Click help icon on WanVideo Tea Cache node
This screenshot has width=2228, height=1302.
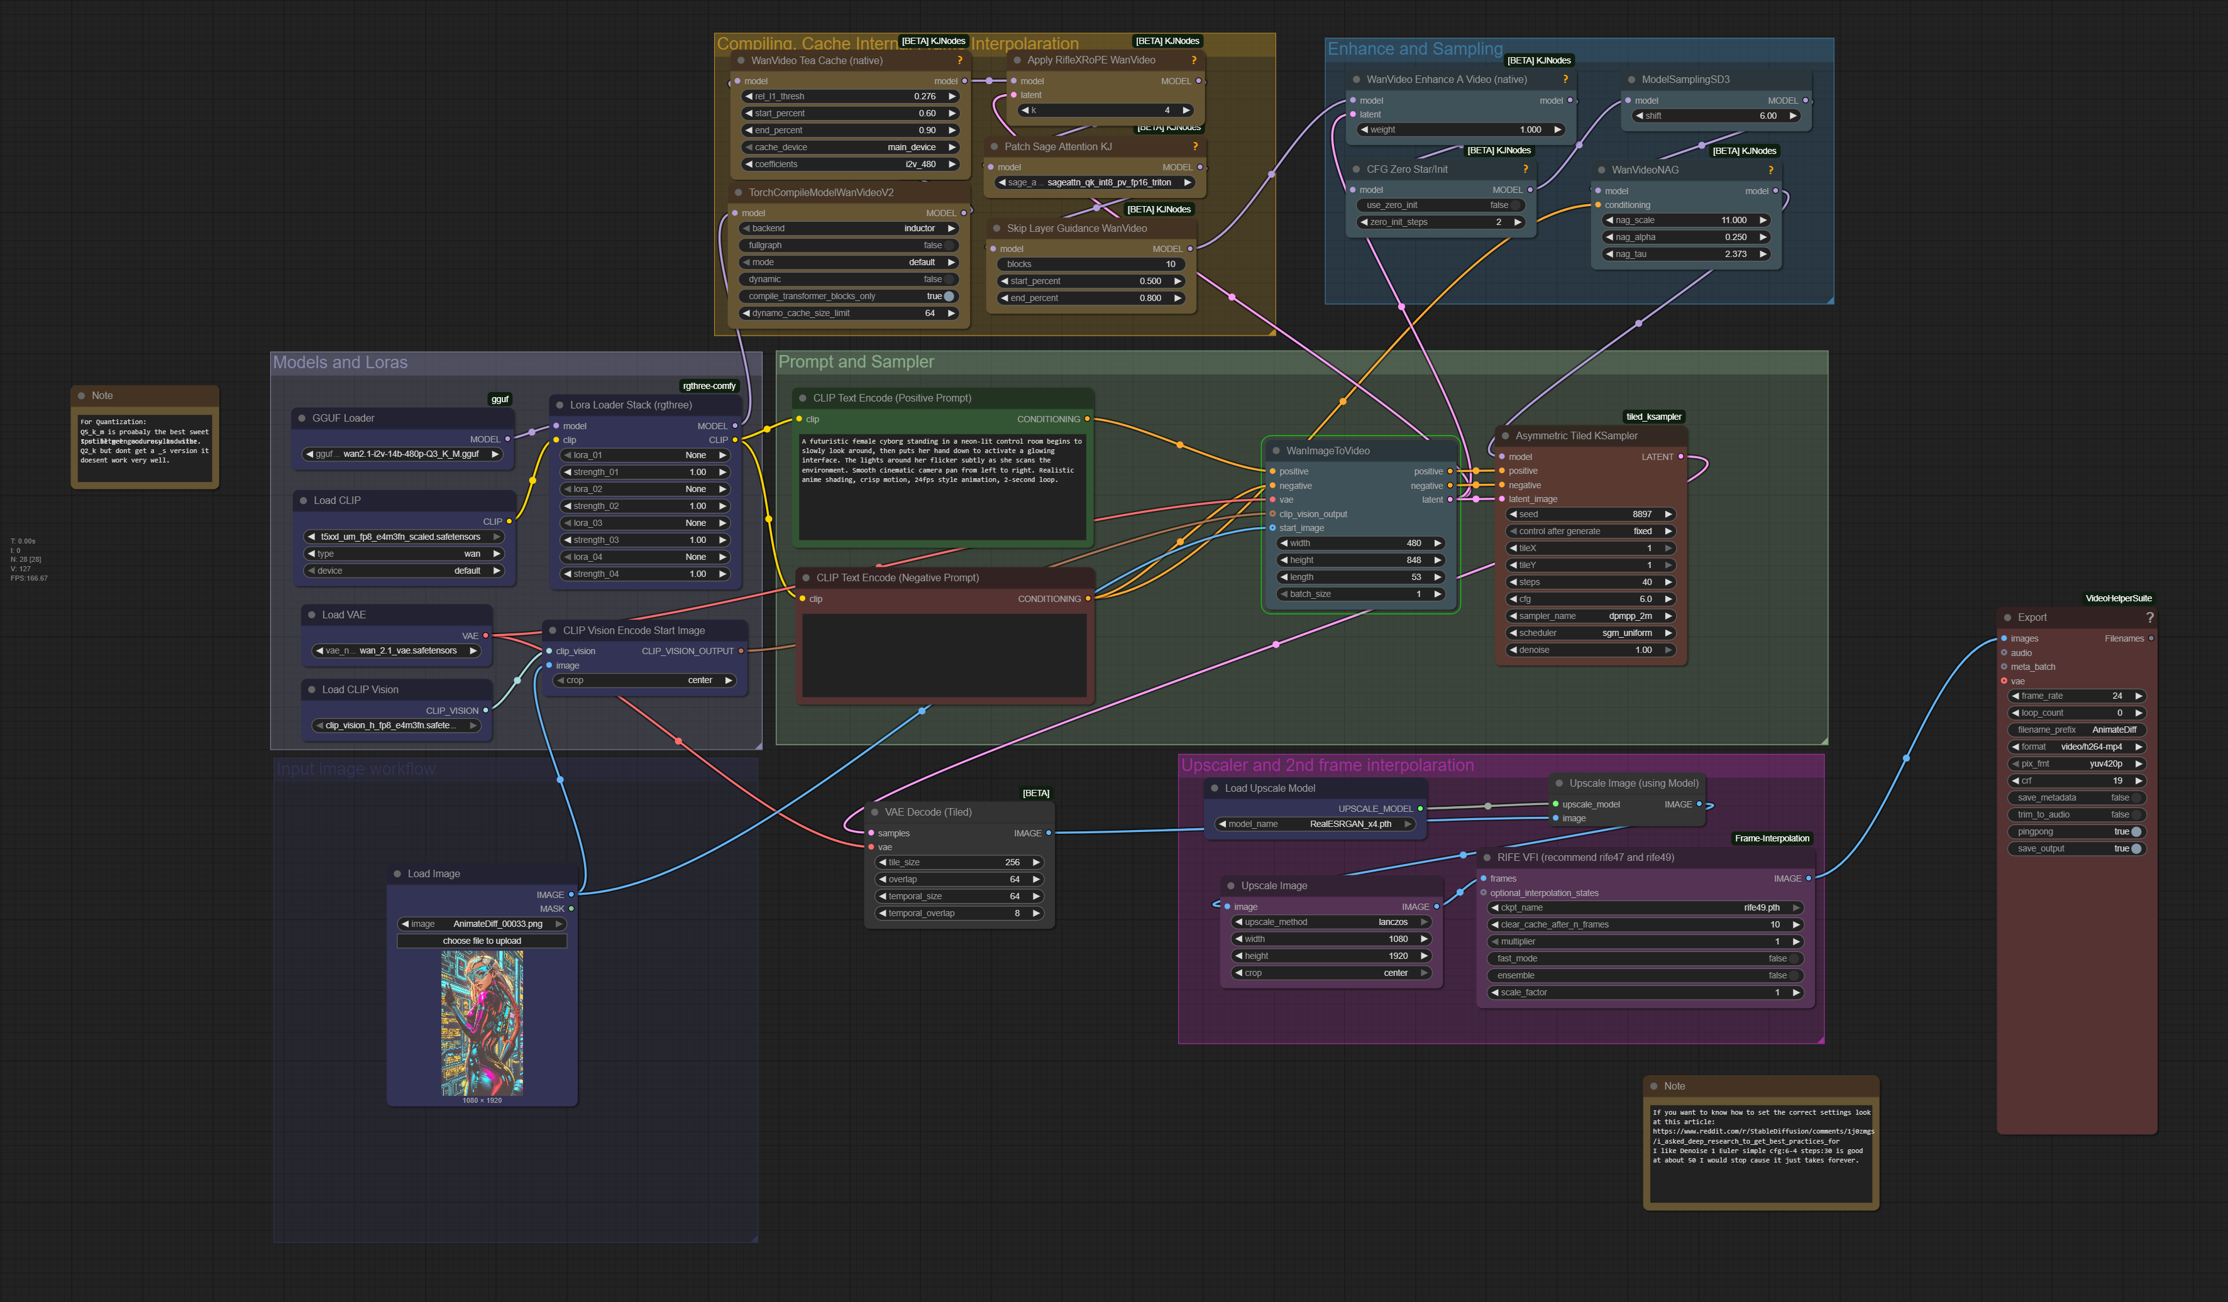[959, 60]
